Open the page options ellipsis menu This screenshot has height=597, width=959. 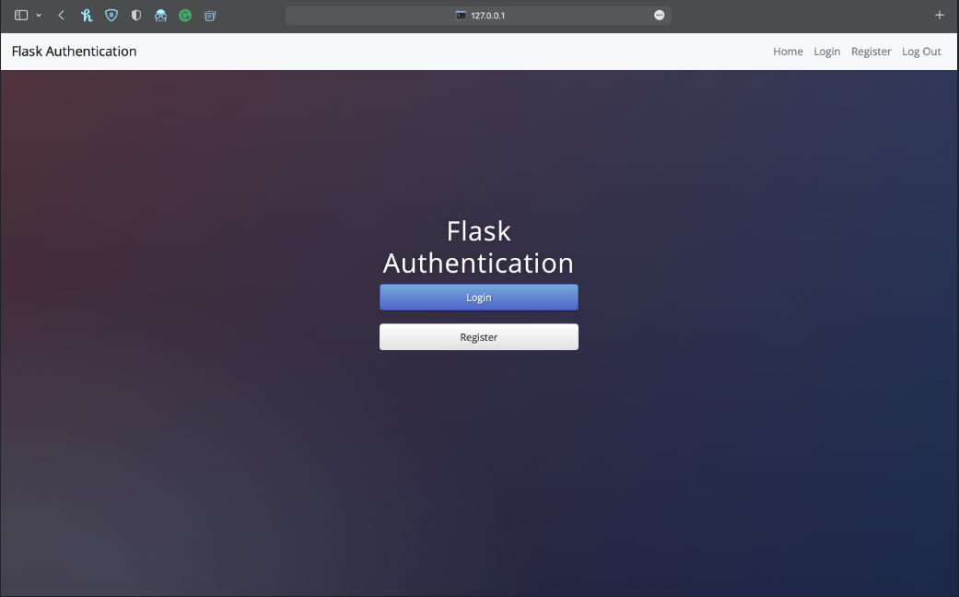pyautogui.click(x=659, y=16)
